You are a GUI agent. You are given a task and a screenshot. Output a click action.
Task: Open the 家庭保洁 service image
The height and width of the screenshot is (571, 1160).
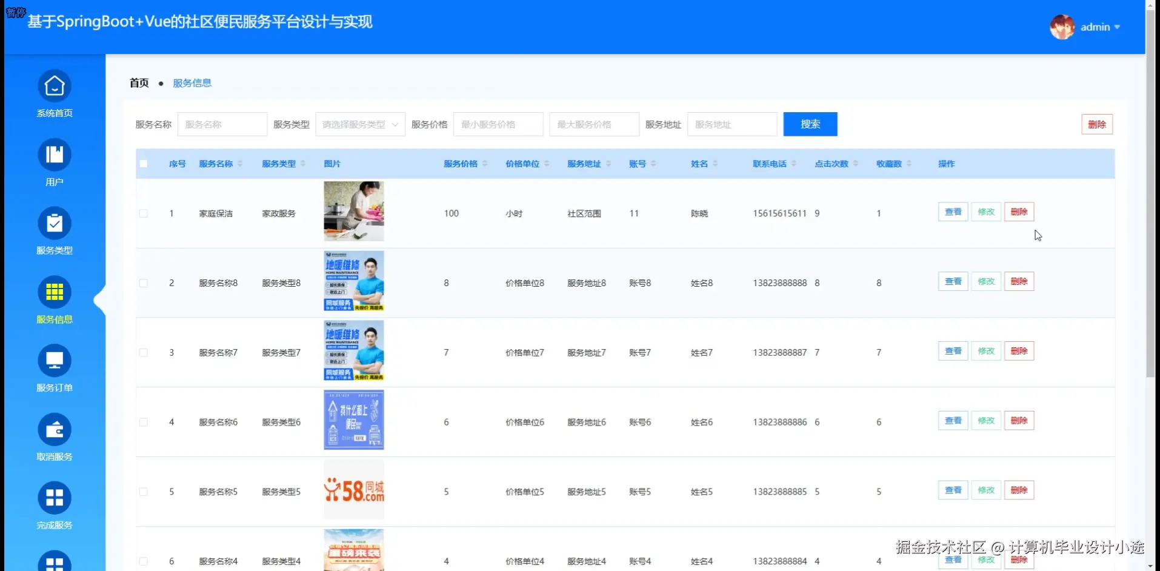coord(354,211)
